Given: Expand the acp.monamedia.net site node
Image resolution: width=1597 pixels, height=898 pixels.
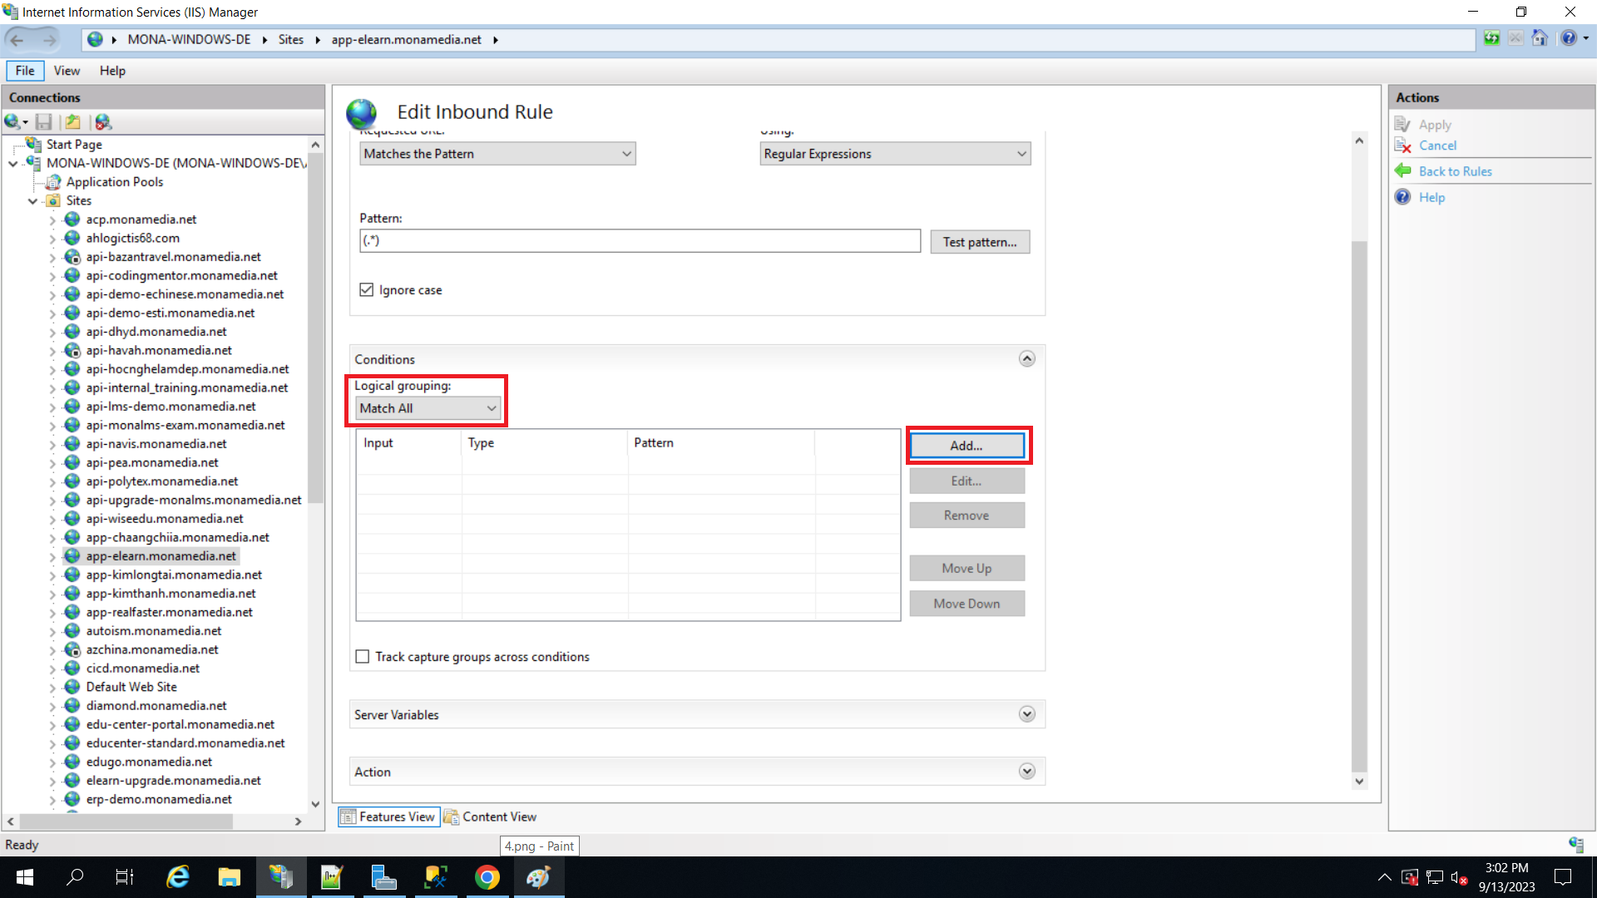Looking at the screenshot, I should click(x=52, y=220).
